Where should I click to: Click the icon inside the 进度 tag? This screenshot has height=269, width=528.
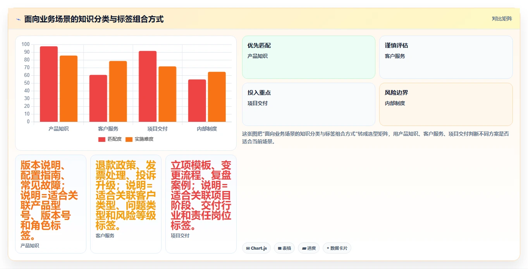coord(304,248)
